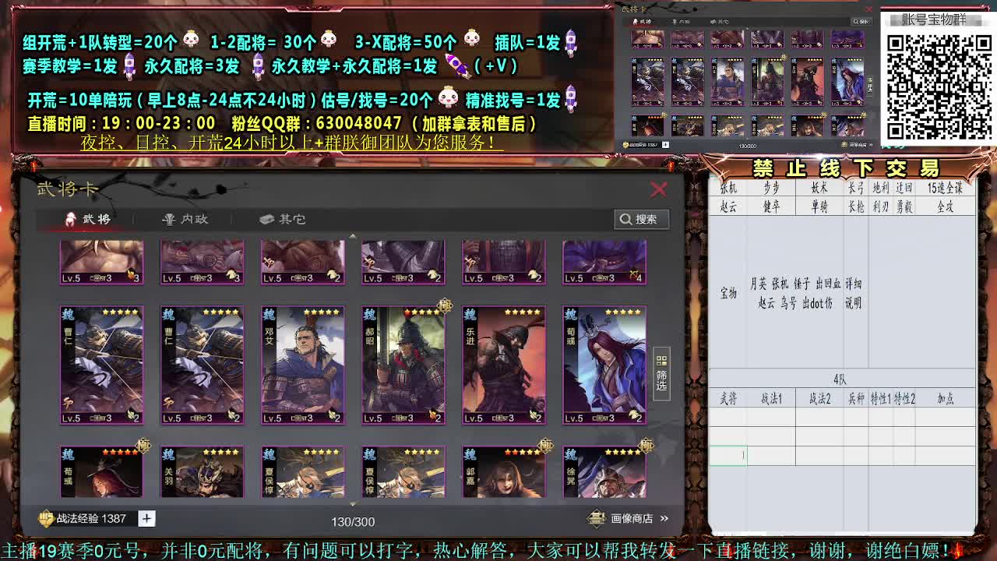Click troop-type icon on 郝昭 card
Image resolution: width=997 pixels, height=561 pixels.
click(432, 417)
